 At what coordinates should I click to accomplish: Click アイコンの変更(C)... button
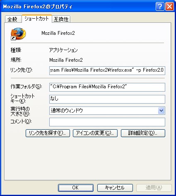[x=95, y=133]
